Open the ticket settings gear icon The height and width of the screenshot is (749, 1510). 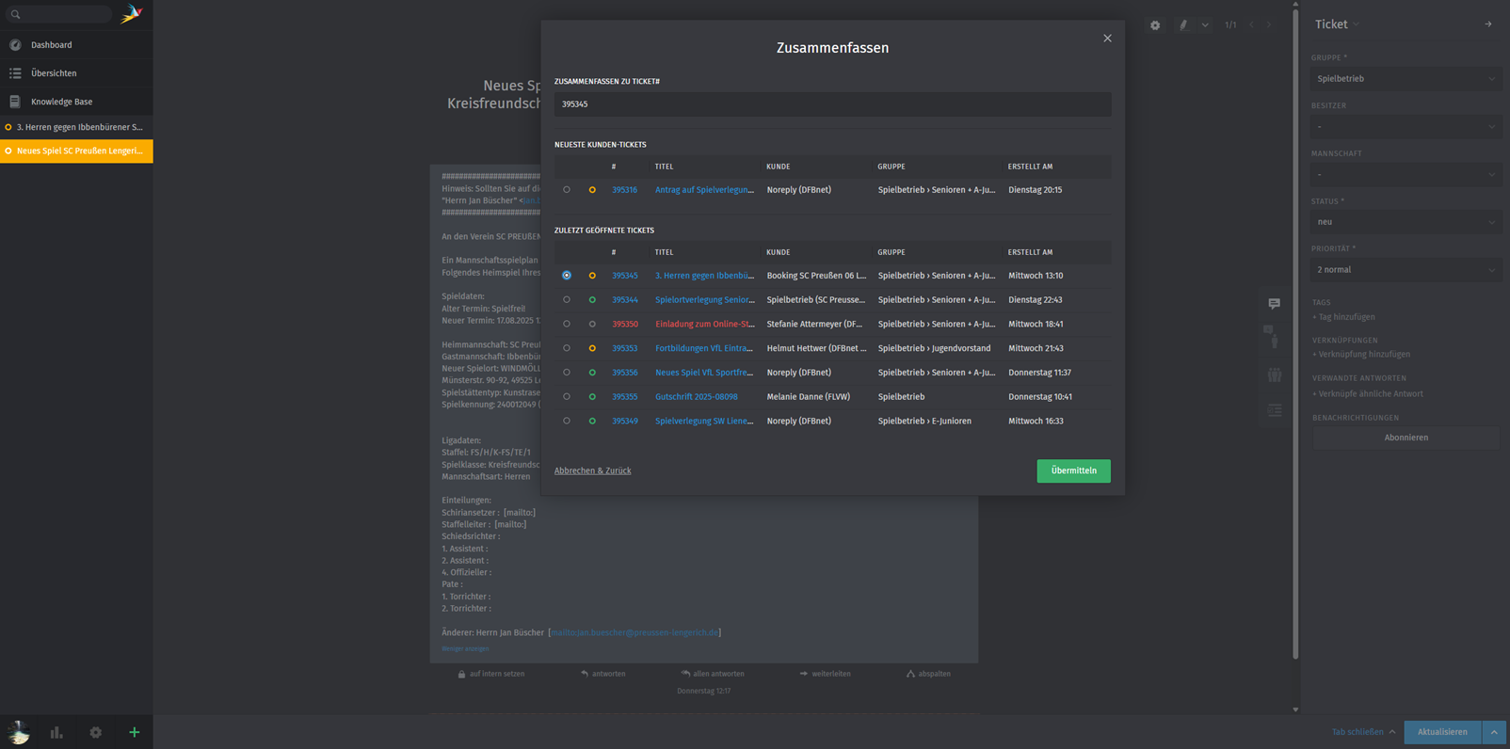coord(1155,25)
